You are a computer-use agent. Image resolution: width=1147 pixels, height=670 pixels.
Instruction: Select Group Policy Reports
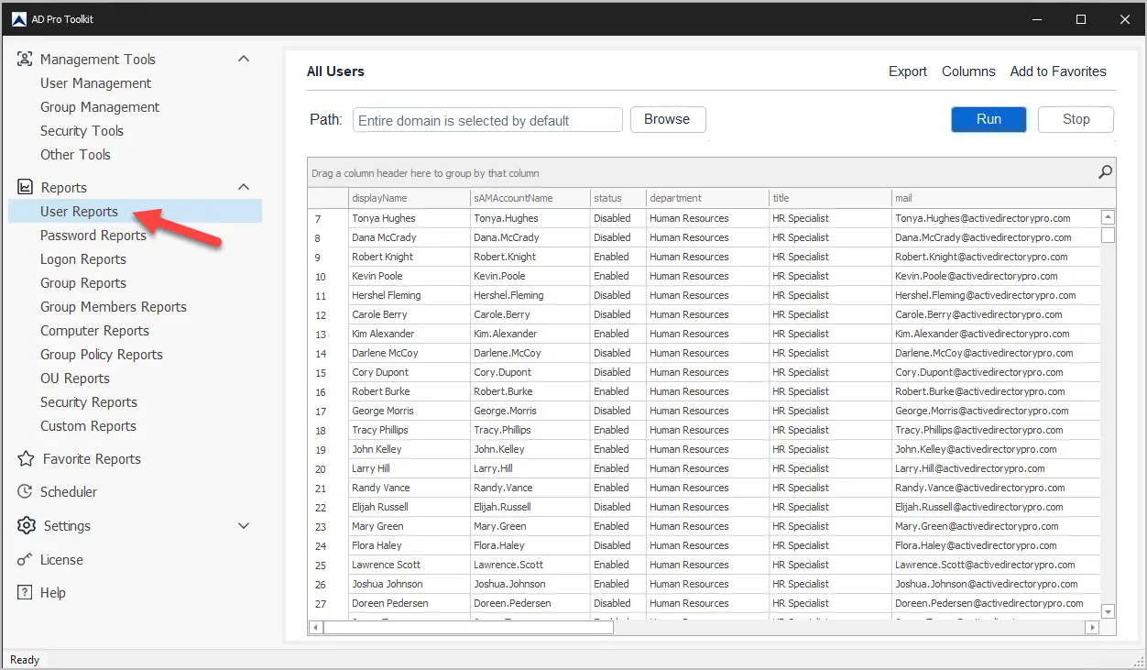pyautogui.click(x=102, y=355)
